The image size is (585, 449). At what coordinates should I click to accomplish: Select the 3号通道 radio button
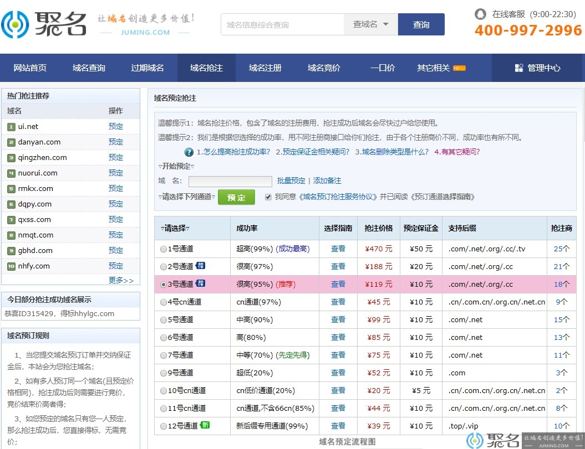tap(164, 285)
